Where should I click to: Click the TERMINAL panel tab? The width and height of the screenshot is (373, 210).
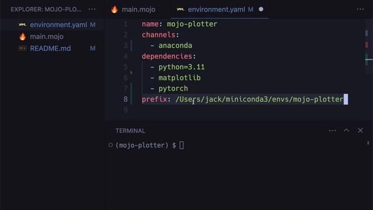131,131
